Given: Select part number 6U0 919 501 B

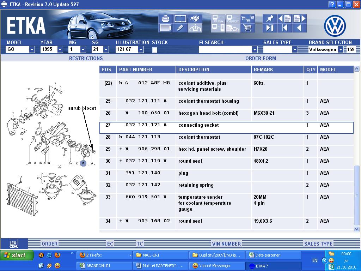Looking at the screenshot, I should click(146, 197).
